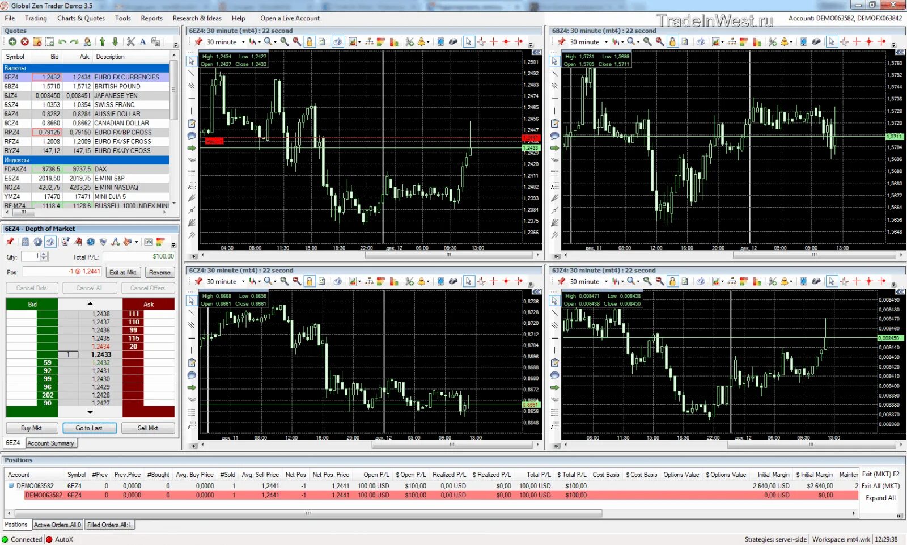The image size is (907, 545).
Task: Open the Reports menu
Action: 151,18
